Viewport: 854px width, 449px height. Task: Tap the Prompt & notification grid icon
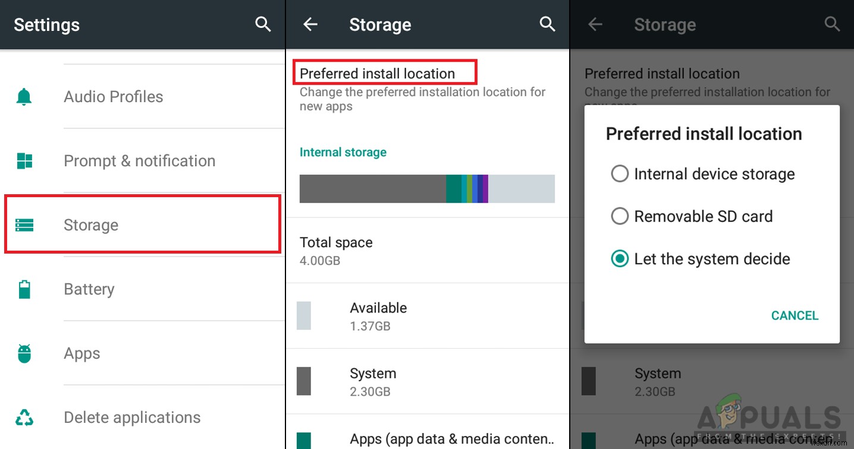click(x=24, y=160)
